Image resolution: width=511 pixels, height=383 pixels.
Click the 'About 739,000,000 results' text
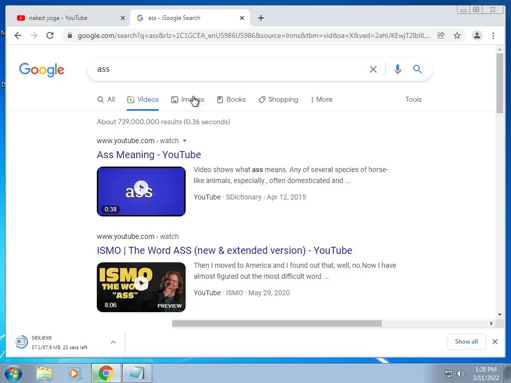click(163, 122)
